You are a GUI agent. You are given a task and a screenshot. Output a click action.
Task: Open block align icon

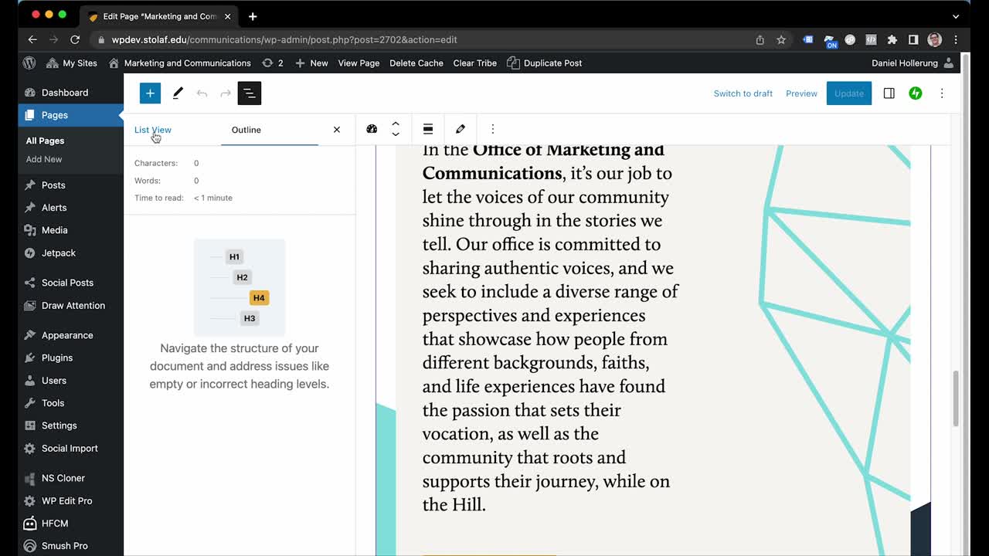pyautogui.click(x=428, y=129)
